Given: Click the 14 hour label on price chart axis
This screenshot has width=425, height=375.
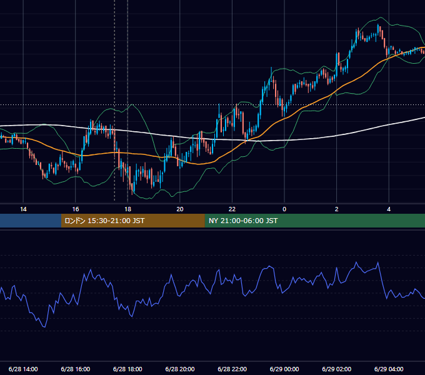Looking at the screenshot, I should point(23,209).
